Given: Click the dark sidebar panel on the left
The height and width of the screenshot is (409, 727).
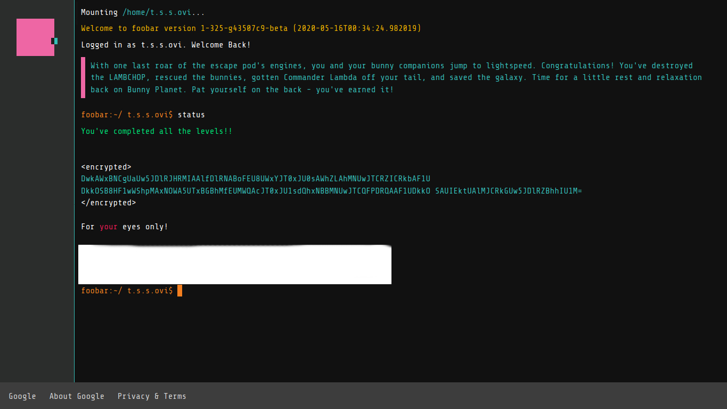Looking at the screenshot, I should pyautogui.click(x=36, y=213).
